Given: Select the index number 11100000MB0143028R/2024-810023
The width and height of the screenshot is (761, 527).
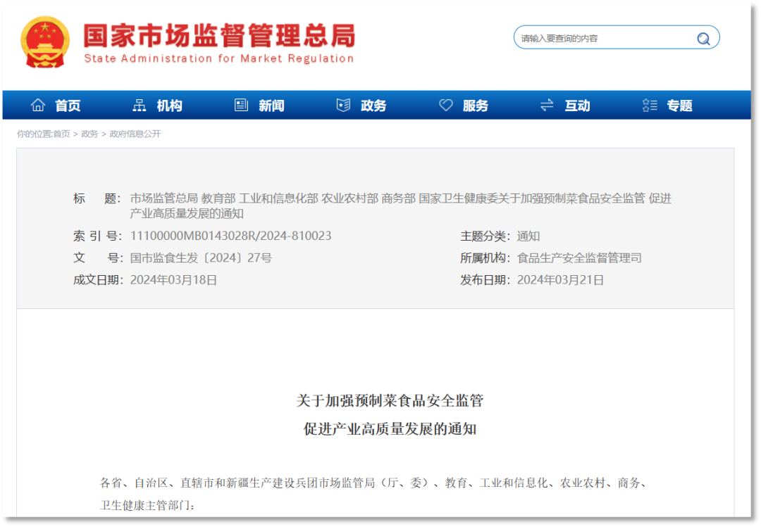Looking at the screenshot, I should (230, 236).
